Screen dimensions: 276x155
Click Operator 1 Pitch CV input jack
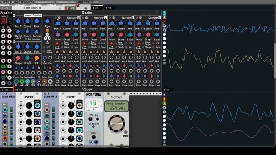(x=57, y=81)
